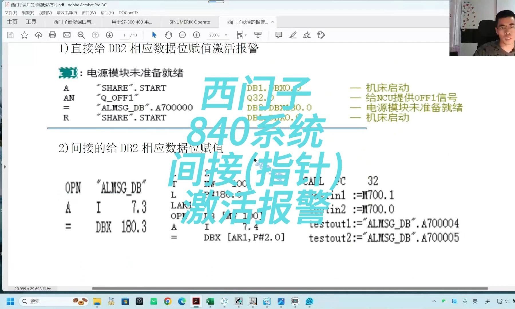515x309 pixels.
Task: Open the Windows Start menu
Action: [x=10, y=301]
